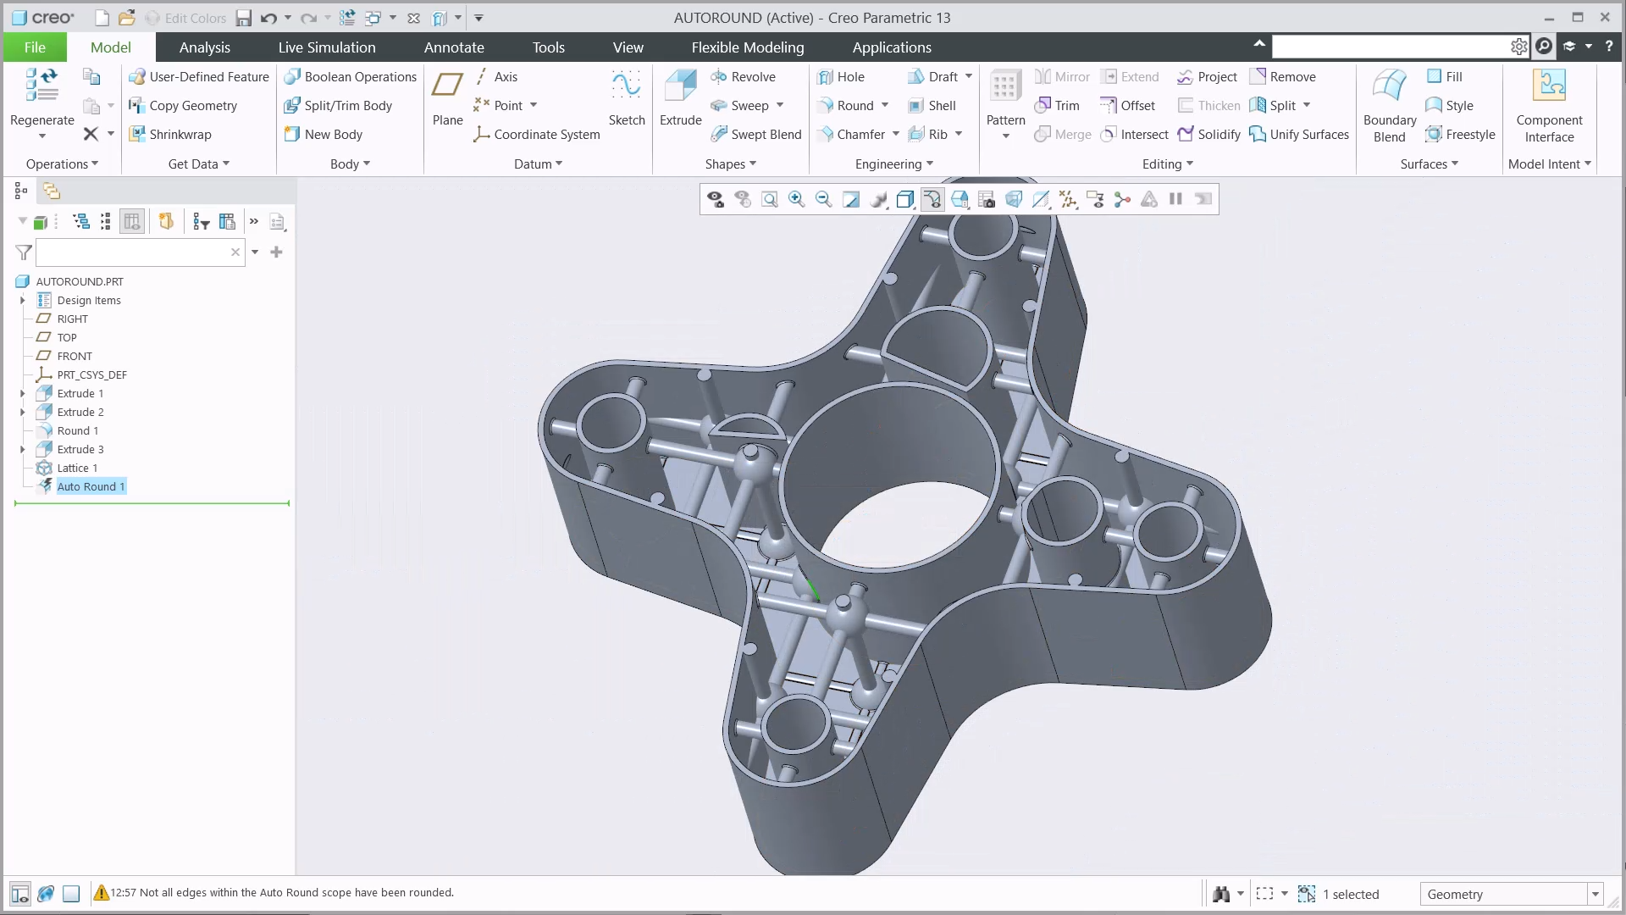Toggle the browser display in status bar
This screenshot has width=1626, height=915.
46,893
